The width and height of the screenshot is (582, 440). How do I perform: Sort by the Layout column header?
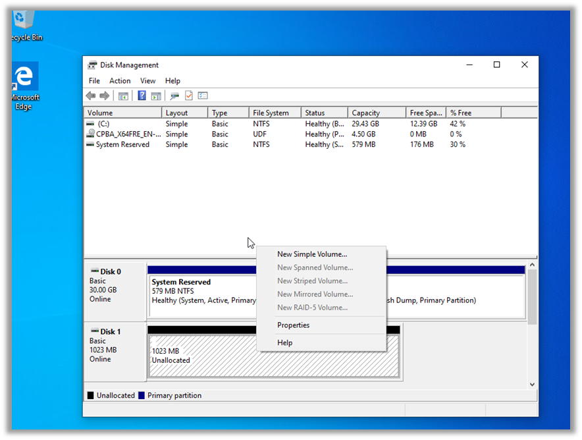(185, 113)
